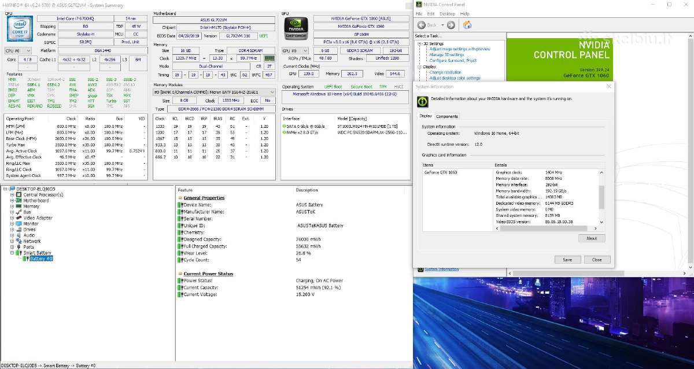
Task: Click the NVIDIA Control Panel Back arrow
Action: tap(422, 25)
